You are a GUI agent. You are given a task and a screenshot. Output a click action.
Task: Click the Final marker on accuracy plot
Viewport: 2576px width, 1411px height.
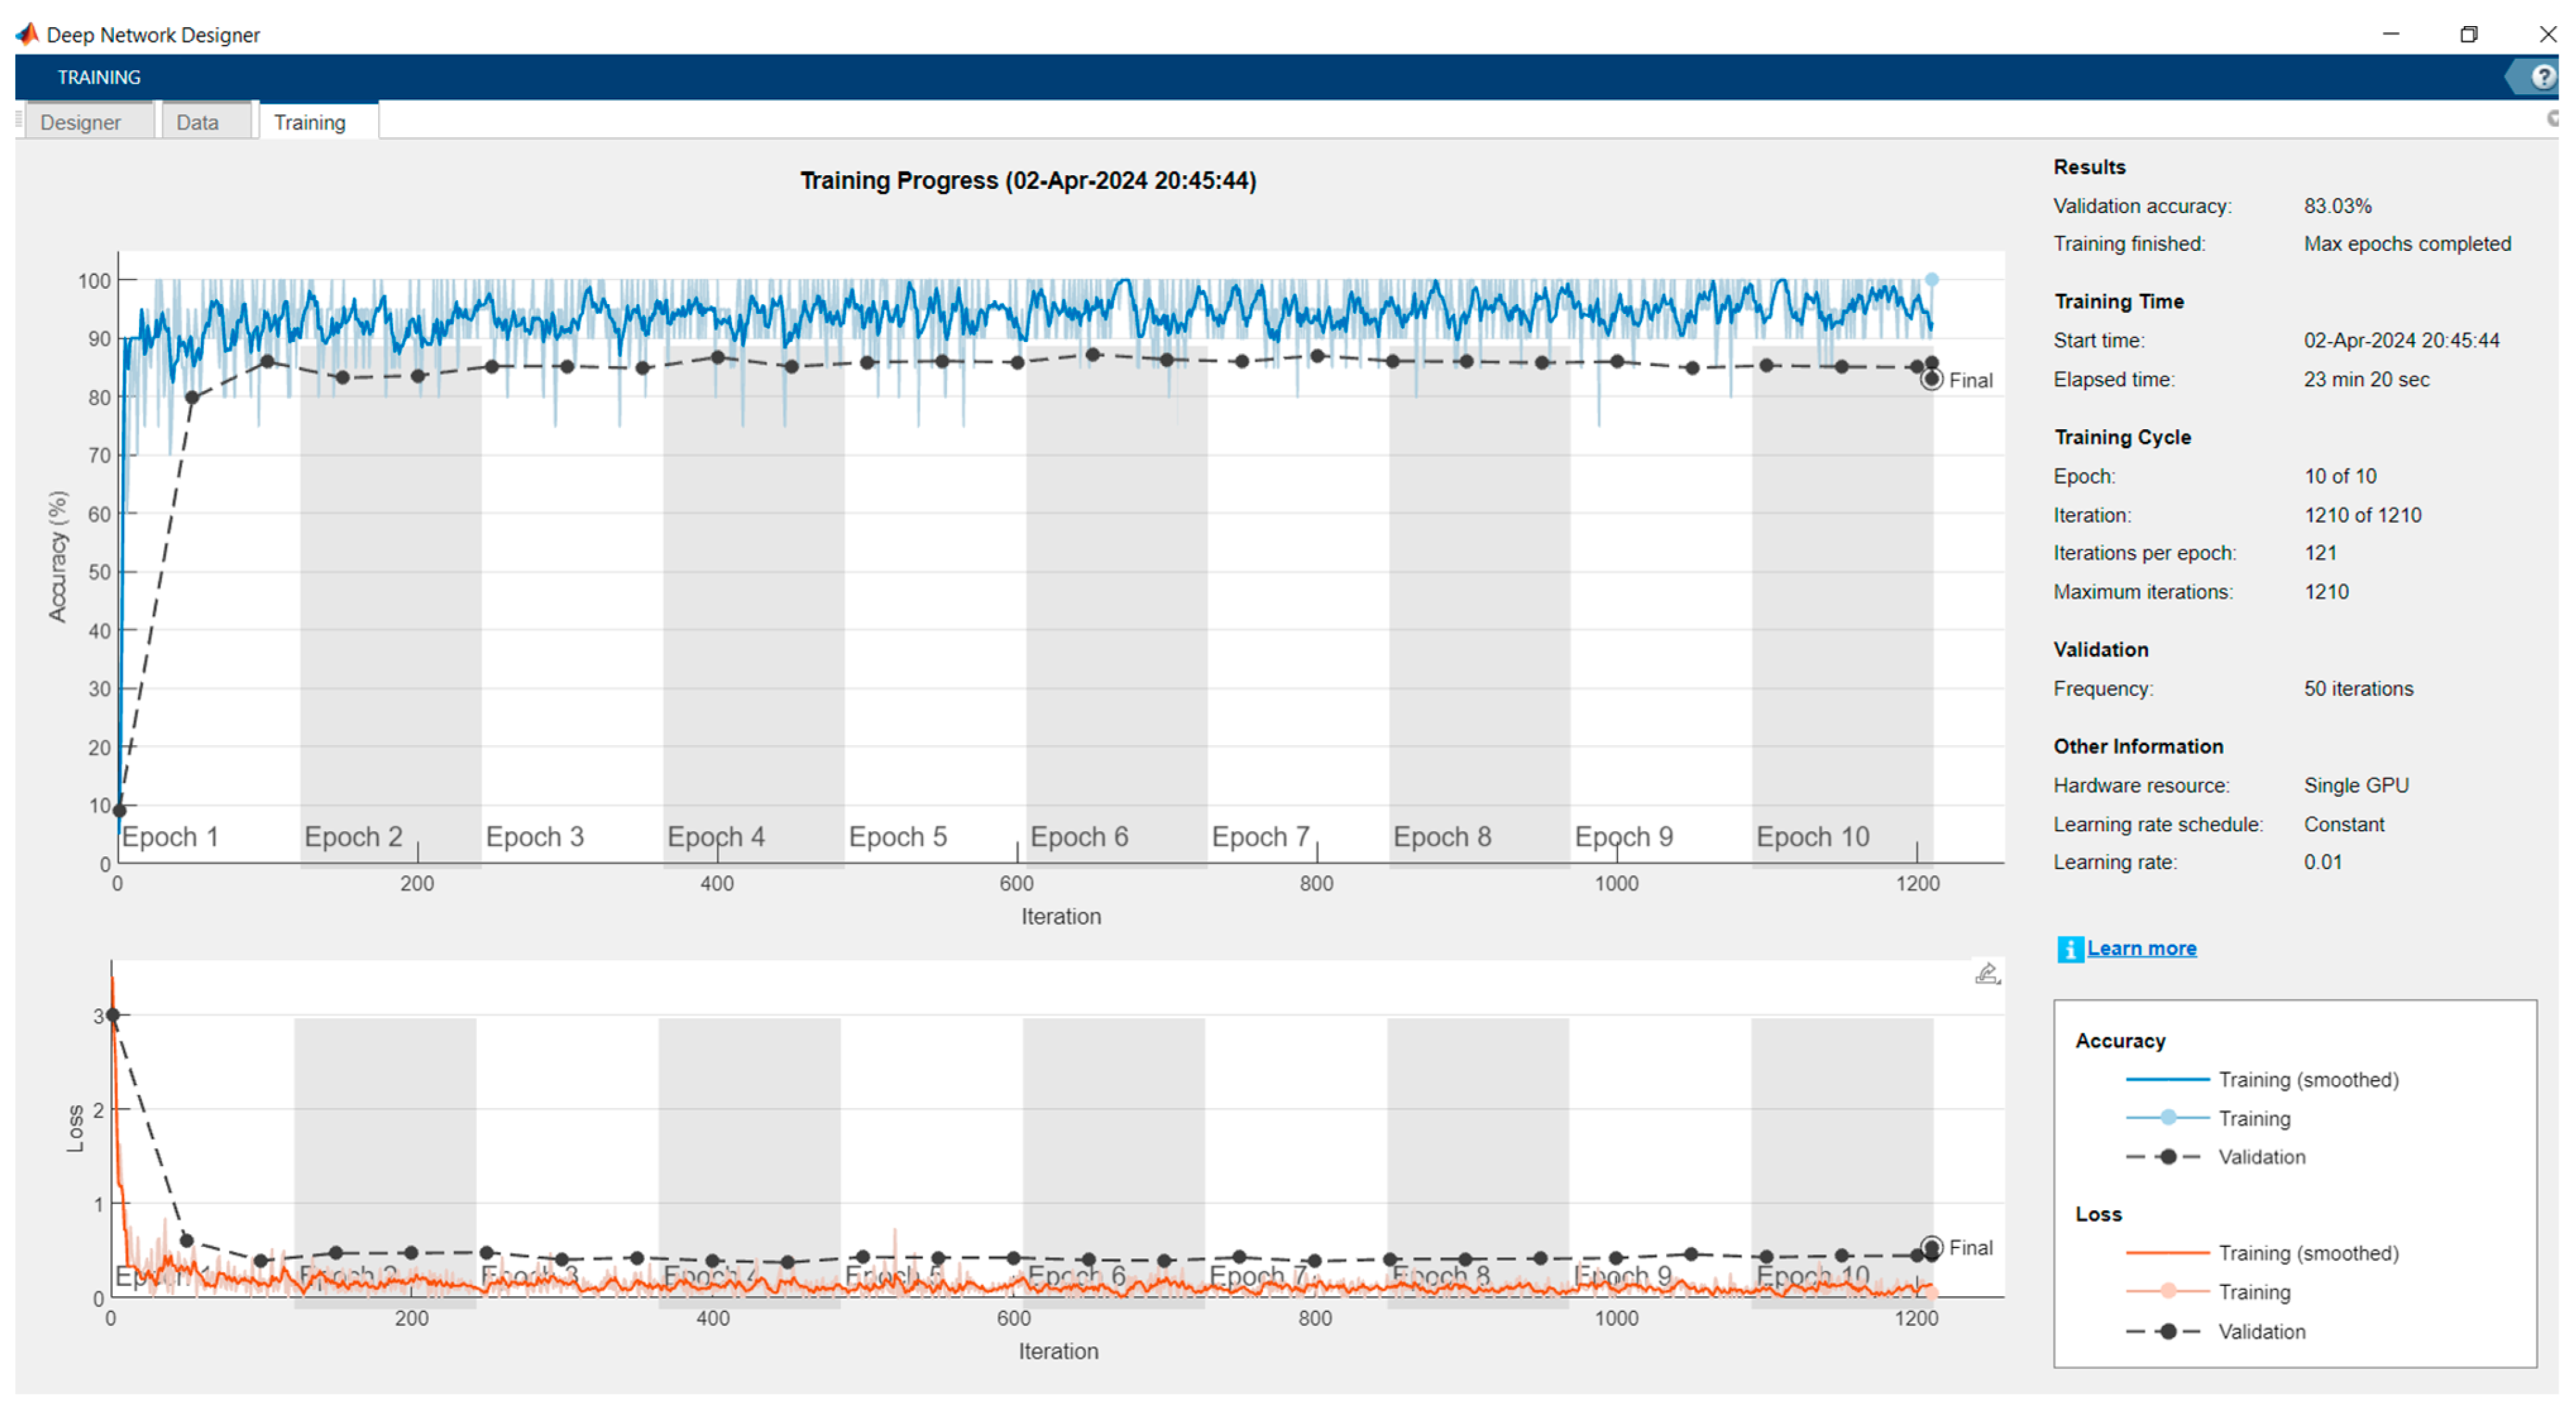click(1931, 379)
